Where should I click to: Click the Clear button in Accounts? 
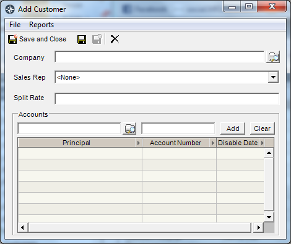click(x=262, y=128)
